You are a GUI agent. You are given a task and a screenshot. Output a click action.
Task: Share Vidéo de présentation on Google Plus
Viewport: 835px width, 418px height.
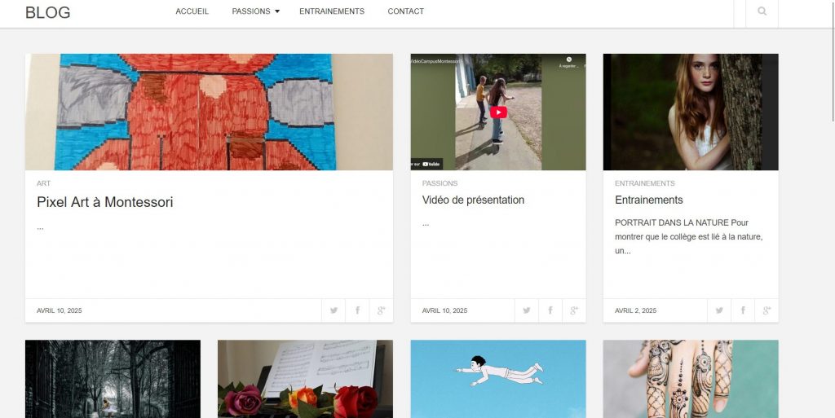click(574, 310)
